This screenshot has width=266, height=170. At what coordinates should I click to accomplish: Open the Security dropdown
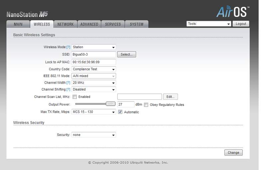94,135
